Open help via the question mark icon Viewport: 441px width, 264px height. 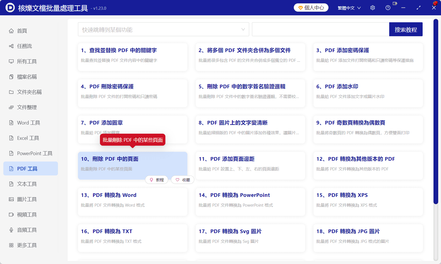(388, 8)
